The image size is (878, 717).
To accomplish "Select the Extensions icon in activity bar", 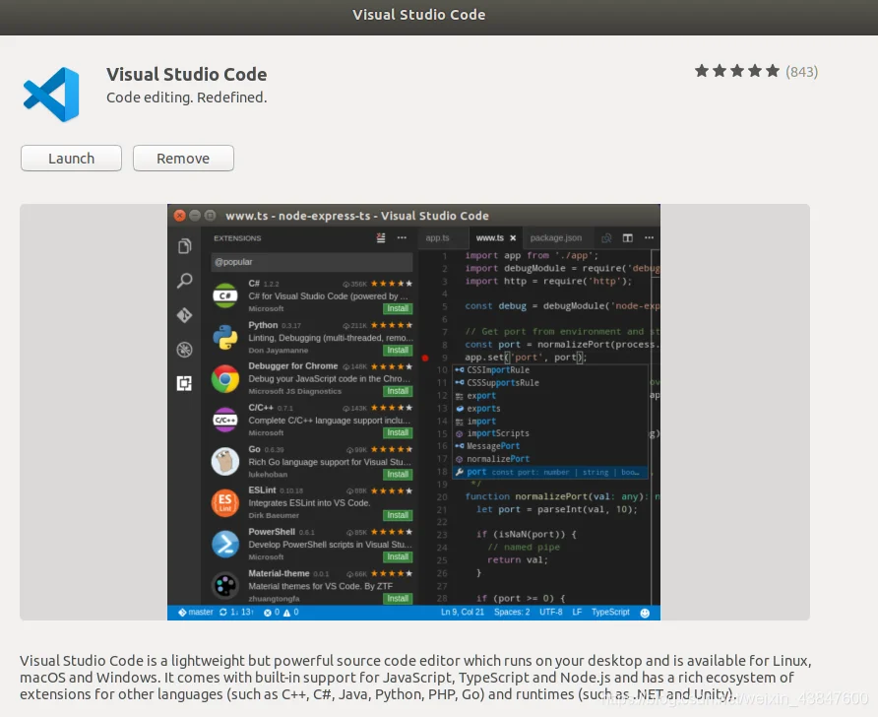I will point(184,383).
